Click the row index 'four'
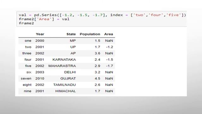 [x=28, y=60]
